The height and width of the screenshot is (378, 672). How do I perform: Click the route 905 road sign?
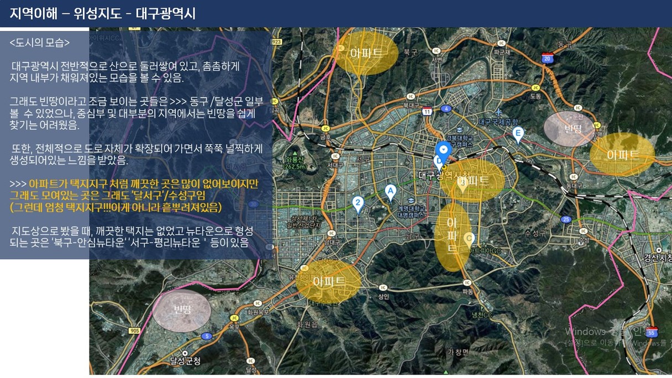coord(135,330)
